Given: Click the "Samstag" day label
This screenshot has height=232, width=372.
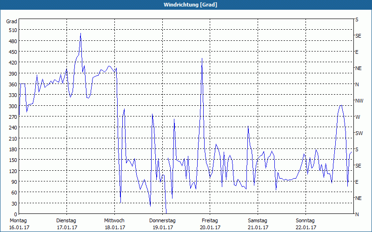Looking at the screenshot, I should (258, 221).
